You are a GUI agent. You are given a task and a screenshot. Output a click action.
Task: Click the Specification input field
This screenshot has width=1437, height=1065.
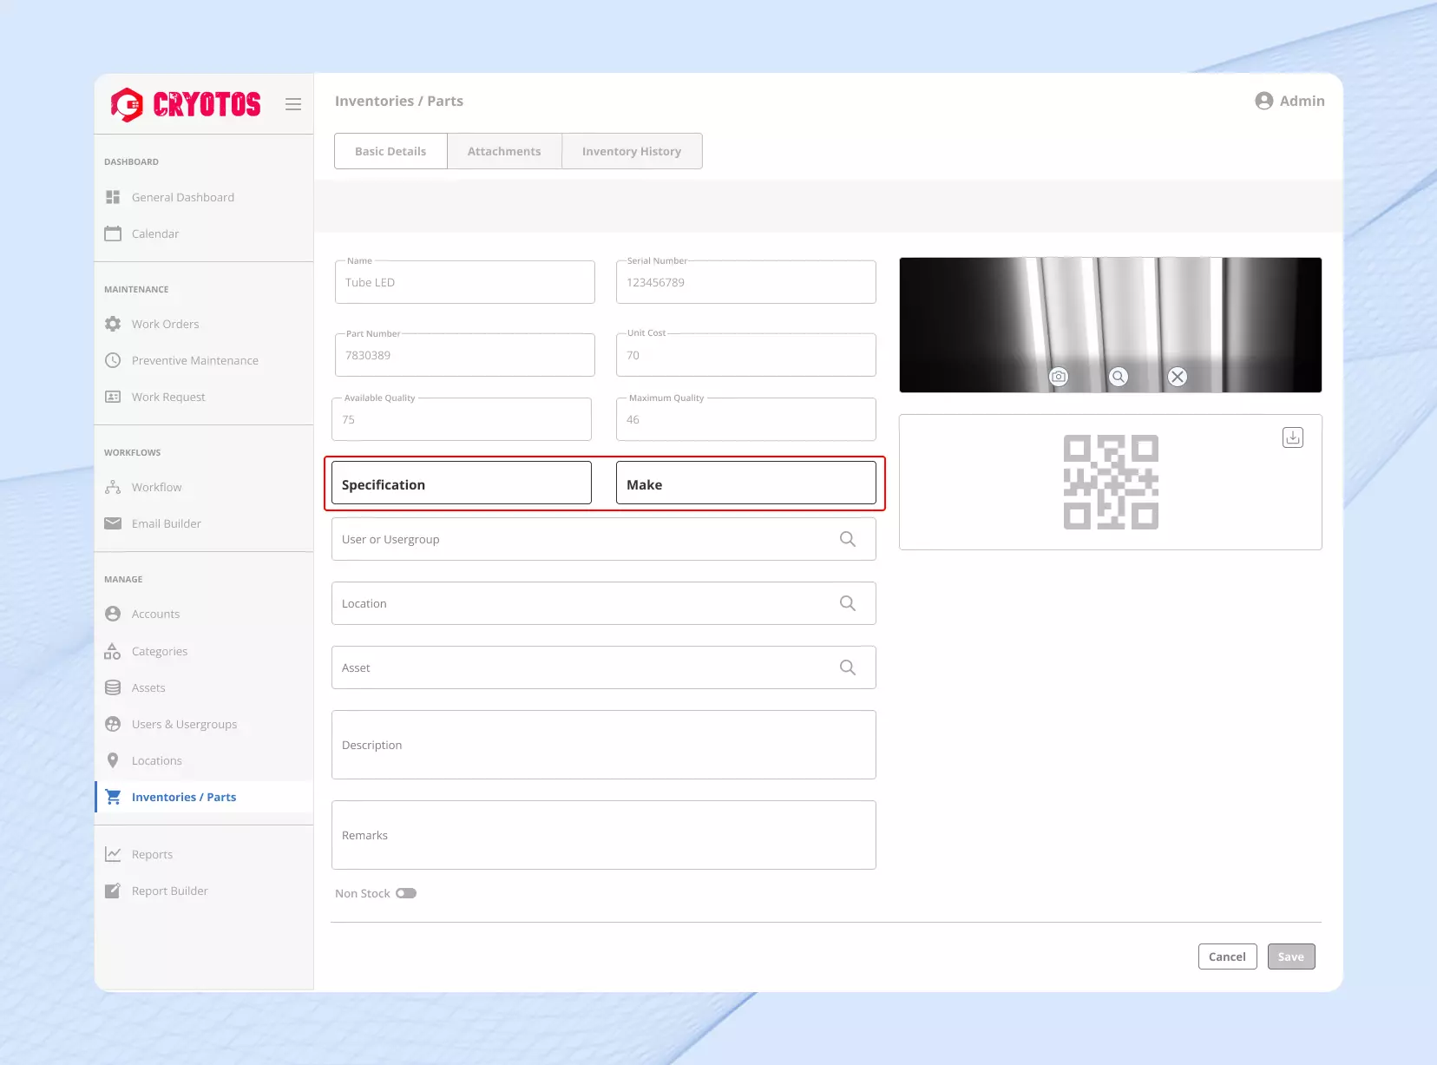tap(461, 483)
